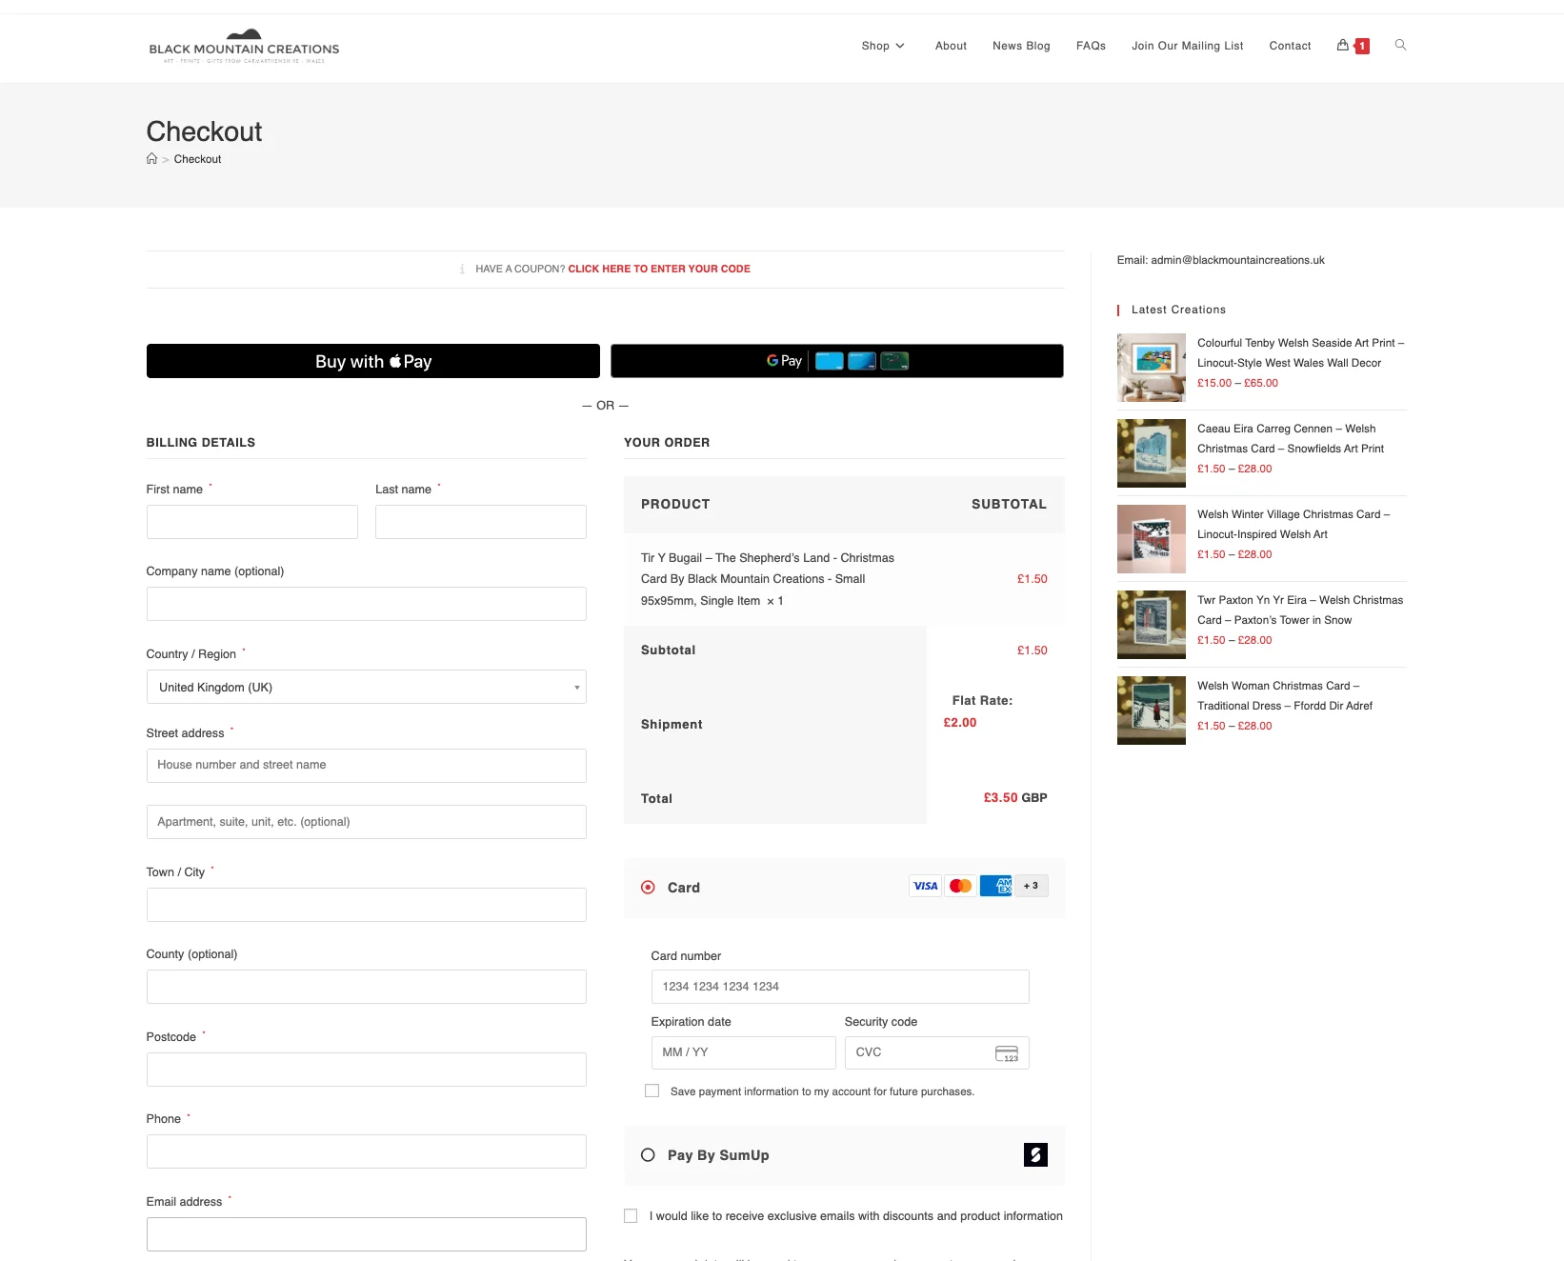
Task: Check Save payment information checkbox
Action: coord(652,1091)
